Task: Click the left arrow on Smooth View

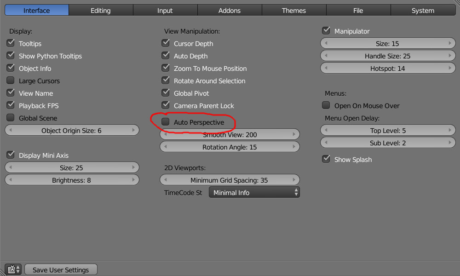Action: (166, 135)
